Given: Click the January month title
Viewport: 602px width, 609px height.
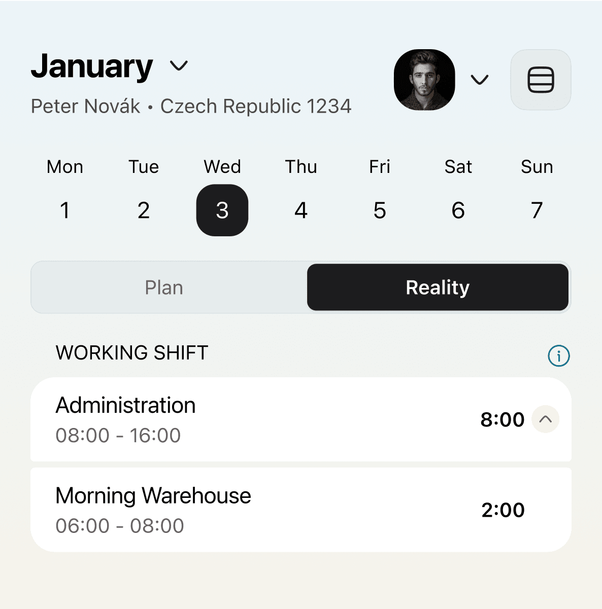Looking at the screenshot, I should [92, 66].
